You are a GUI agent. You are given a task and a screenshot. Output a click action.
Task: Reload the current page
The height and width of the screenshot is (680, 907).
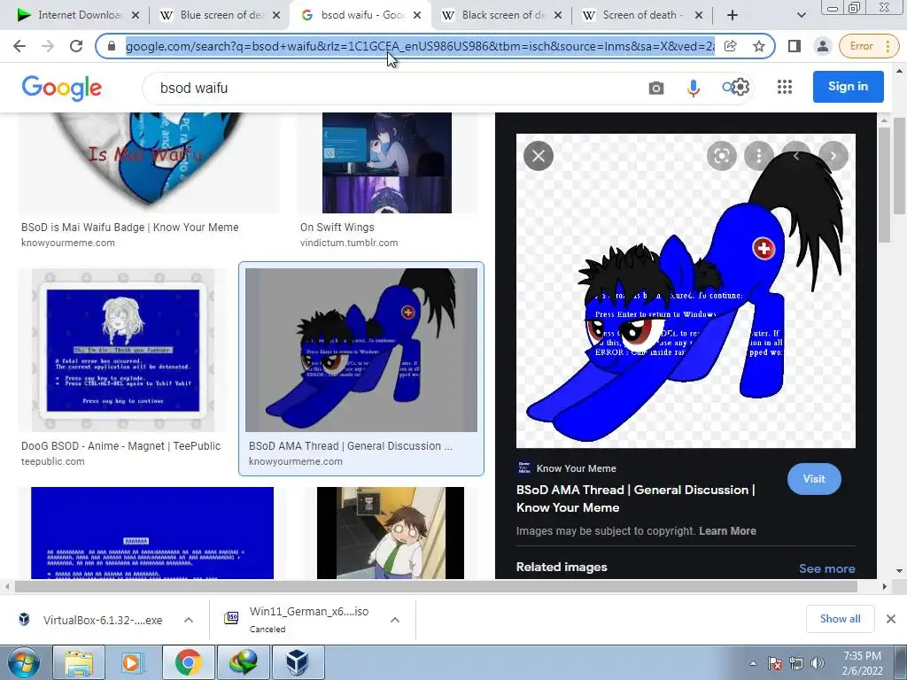click(x=76, y=46)
